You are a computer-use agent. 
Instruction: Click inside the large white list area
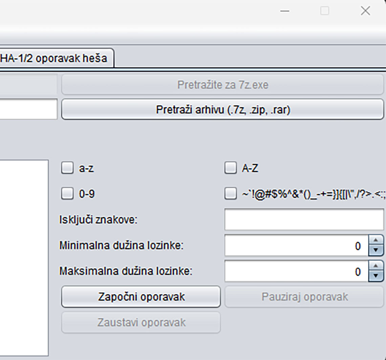click(x=23, y=257)
